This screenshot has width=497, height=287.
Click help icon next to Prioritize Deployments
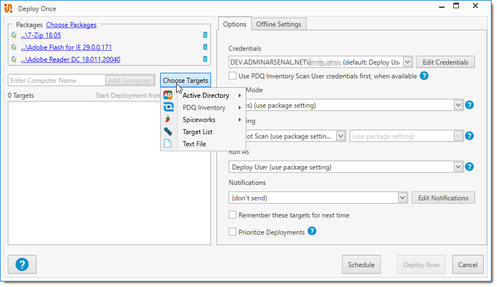click(312, 232)
